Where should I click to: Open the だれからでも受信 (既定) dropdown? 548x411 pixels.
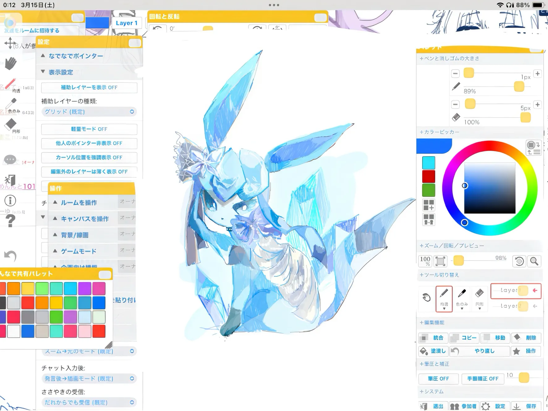[x=89, y=403]
